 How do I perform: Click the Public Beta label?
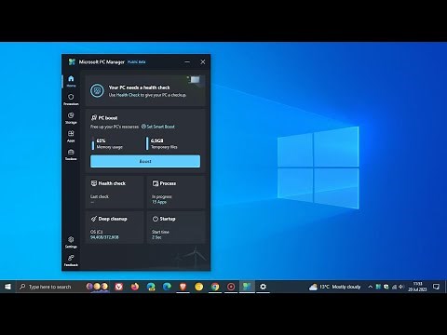(x=137, y=62)
